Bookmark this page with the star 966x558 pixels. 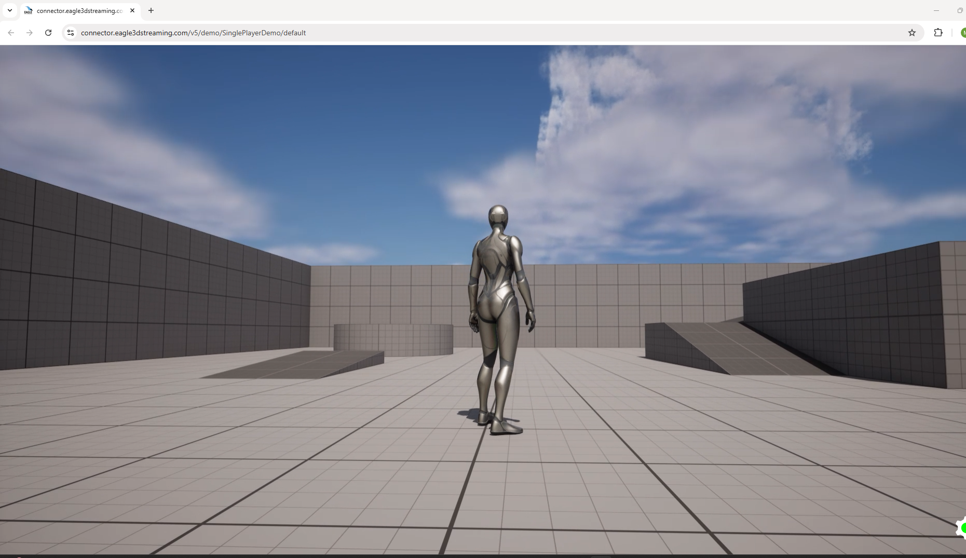(911, 33)
